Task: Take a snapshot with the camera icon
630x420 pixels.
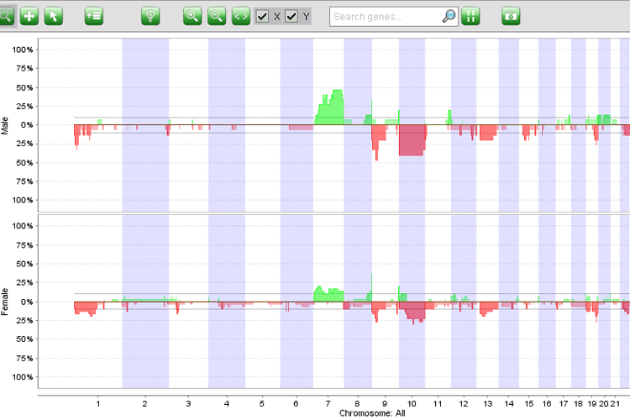Action: [511, 16]
